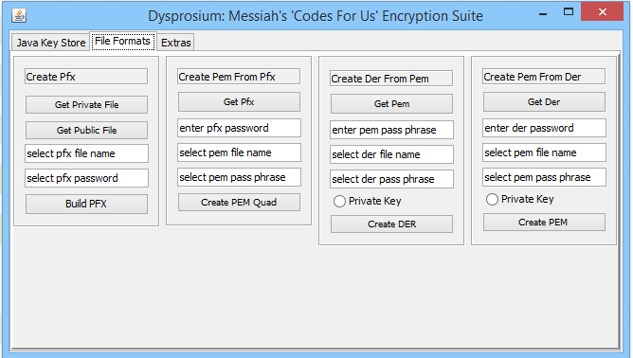Click the Create PEM button
The width and height of the screenshot is (633, 358).
(544, 222)
